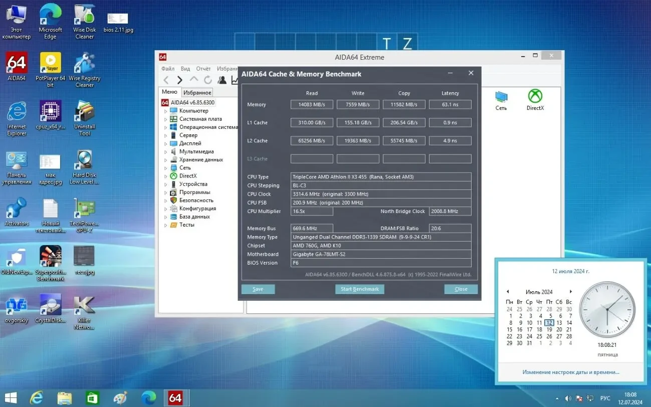Click the РУС language indicator in the taskbar
The height and width of the screenshot is (407, 651).
tap(605, 398)
